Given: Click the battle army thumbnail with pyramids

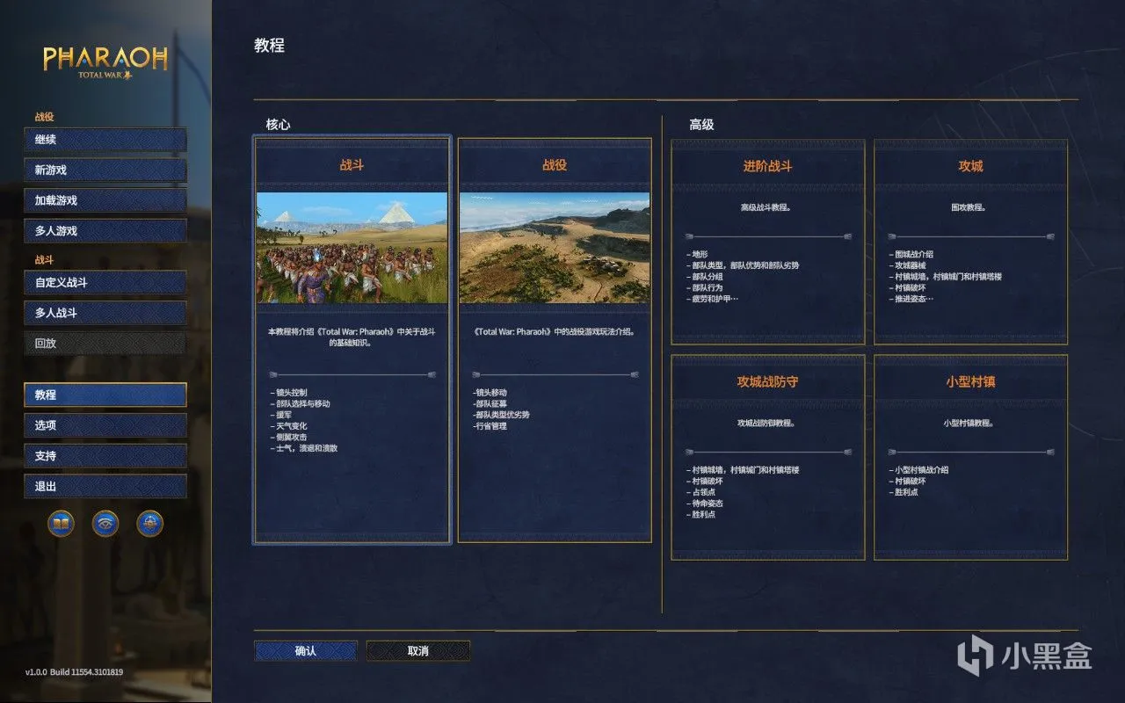Looking at the screenshot, I should point(352,248).
